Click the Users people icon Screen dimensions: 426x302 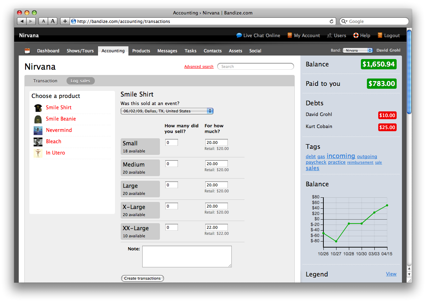pyautogui.click(x=330, y=35)
